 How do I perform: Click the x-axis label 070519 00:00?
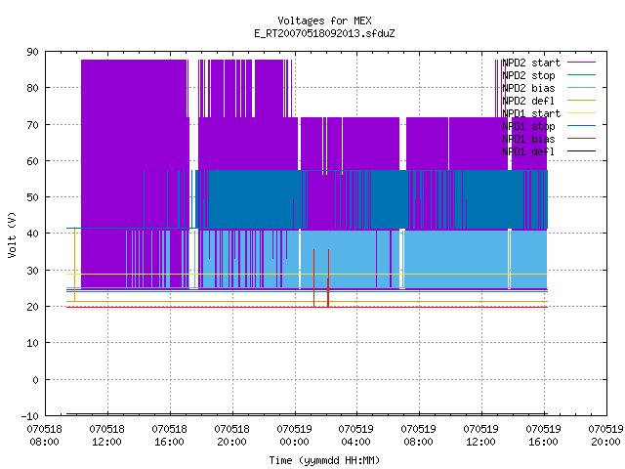point(295,436)
